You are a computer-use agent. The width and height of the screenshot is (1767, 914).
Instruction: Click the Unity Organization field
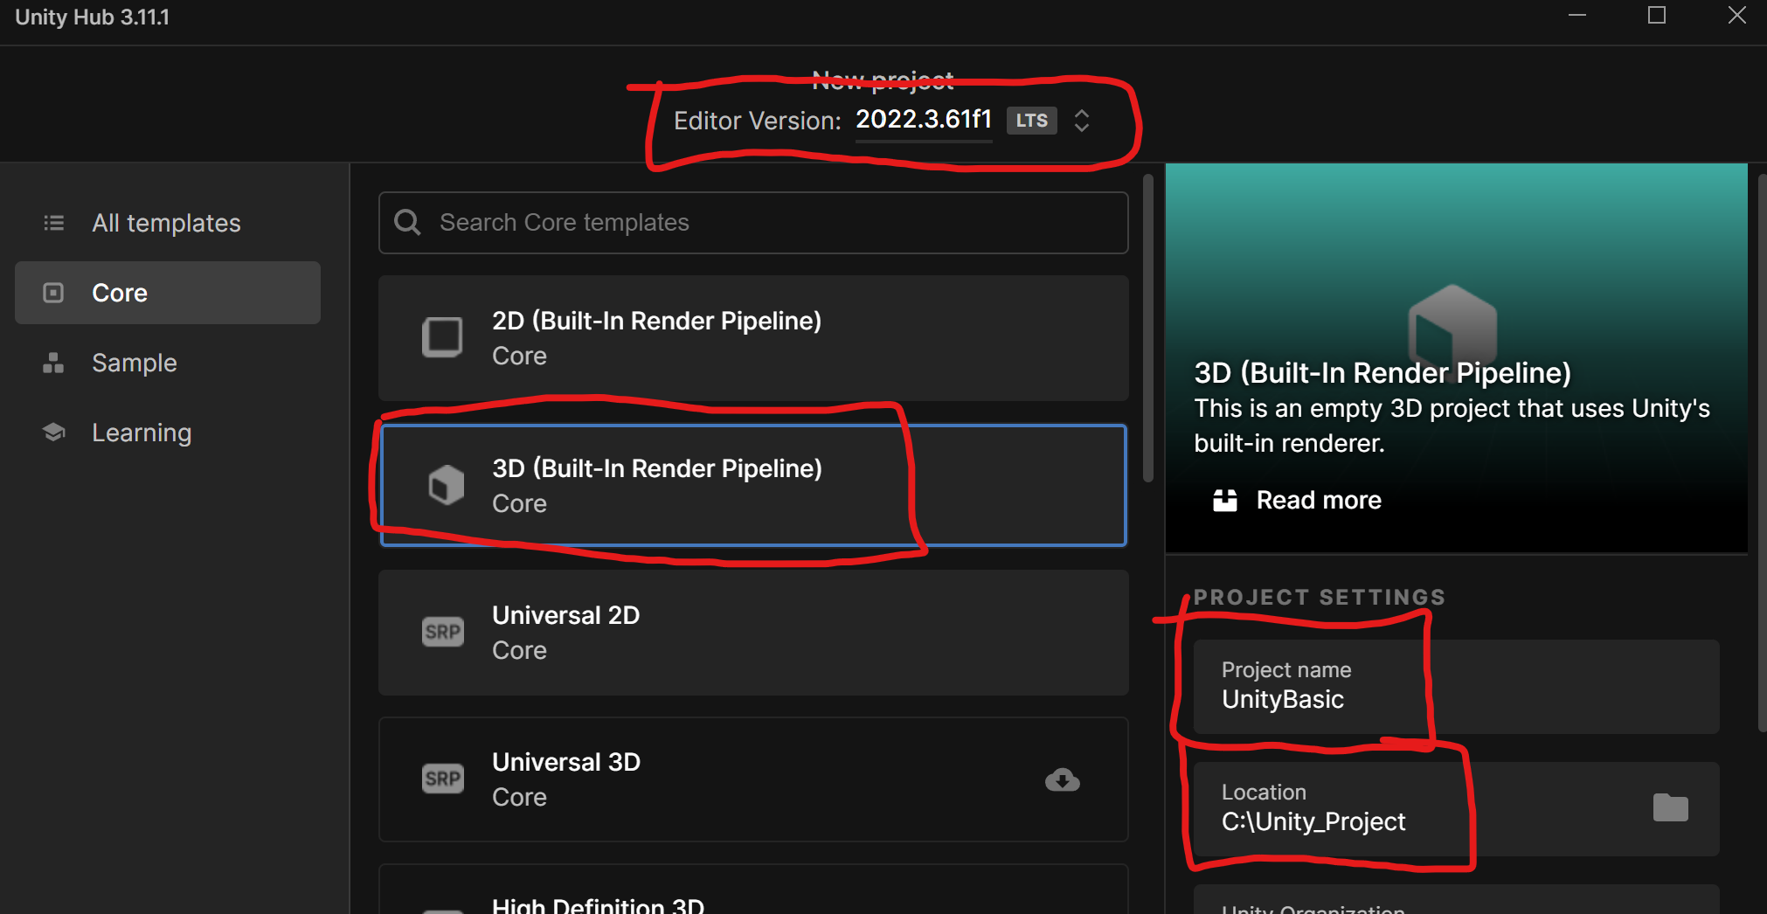tap(1456, 900)
